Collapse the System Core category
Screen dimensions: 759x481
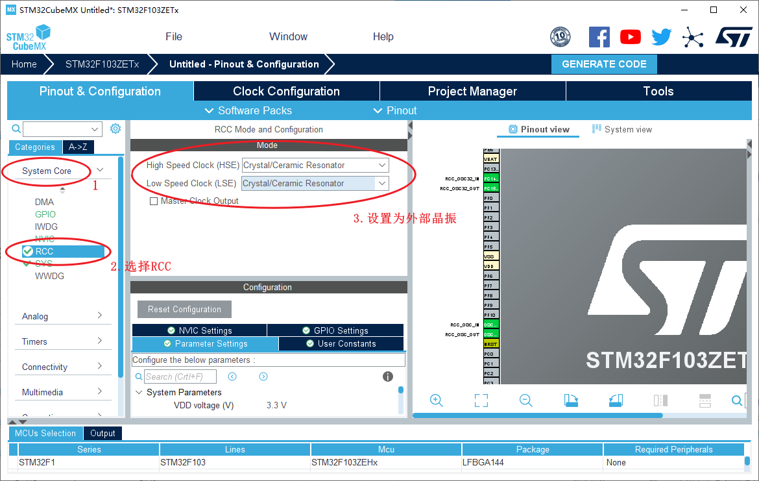pos(100,169)
